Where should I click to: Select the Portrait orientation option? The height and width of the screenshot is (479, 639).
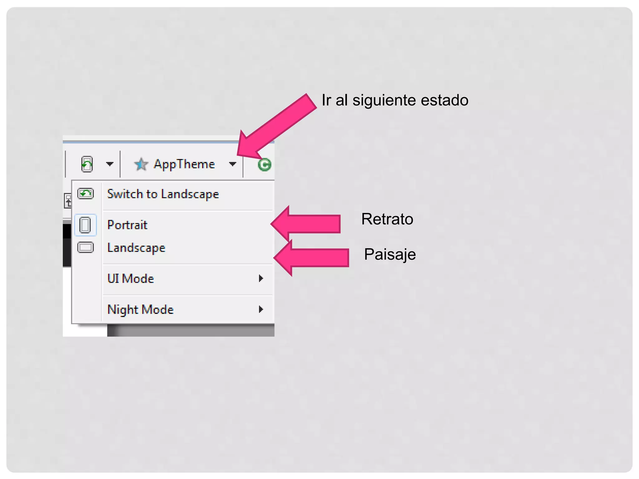coord(127,225)
